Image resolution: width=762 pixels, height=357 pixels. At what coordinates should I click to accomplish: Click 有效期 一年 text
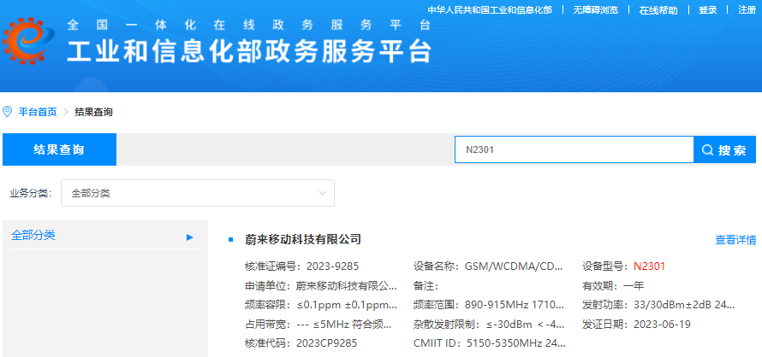[613, 286]
